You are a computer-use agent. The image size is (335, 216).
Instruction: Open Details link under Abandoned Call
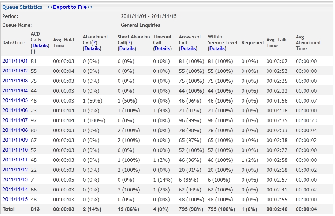pos(92,48)
